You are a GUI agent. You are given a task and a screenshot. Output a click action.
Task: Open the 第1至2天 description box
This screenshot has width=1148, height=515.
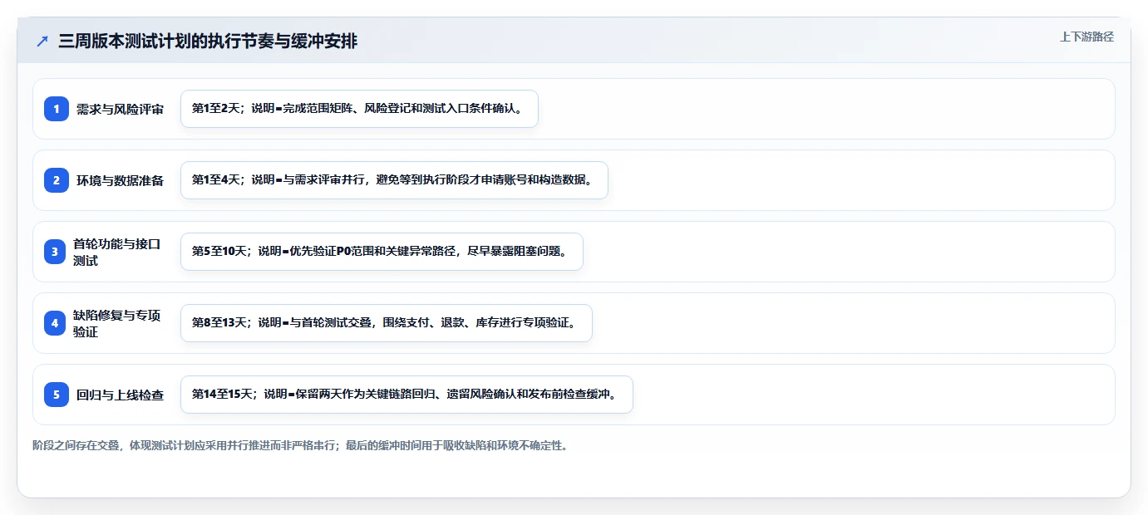[x=359, y=109]
